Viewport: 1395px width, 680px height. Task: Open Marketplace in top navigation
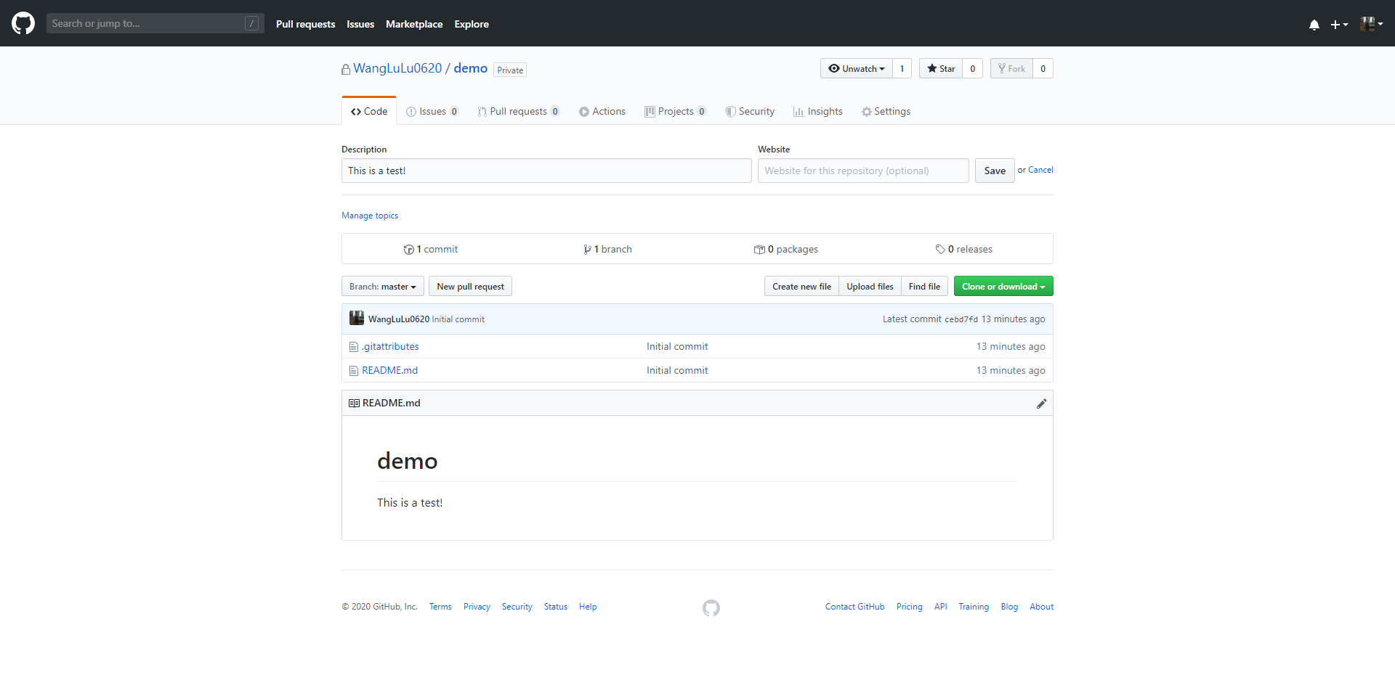tap(414, 24)
